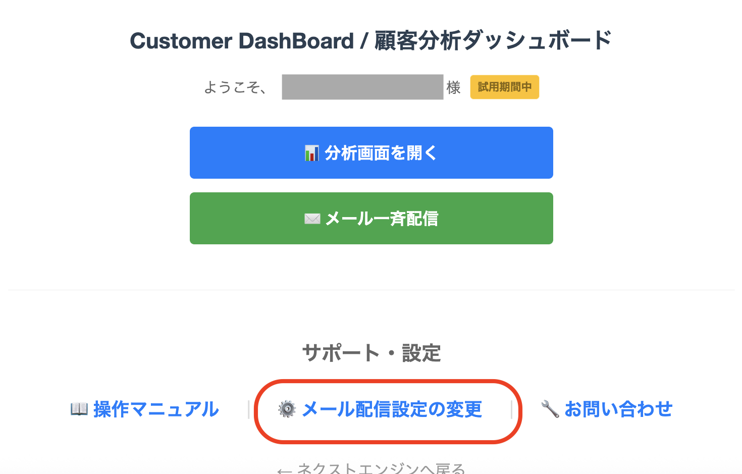Click the gray redacted user name box

click(362, 87)
